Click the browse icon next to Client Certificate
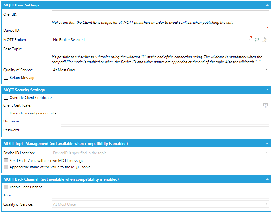This screenshot has width=273, height=213. (265, 105)
